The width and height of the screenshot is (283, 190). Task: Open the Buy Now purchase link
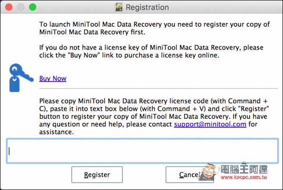point(53,78)
